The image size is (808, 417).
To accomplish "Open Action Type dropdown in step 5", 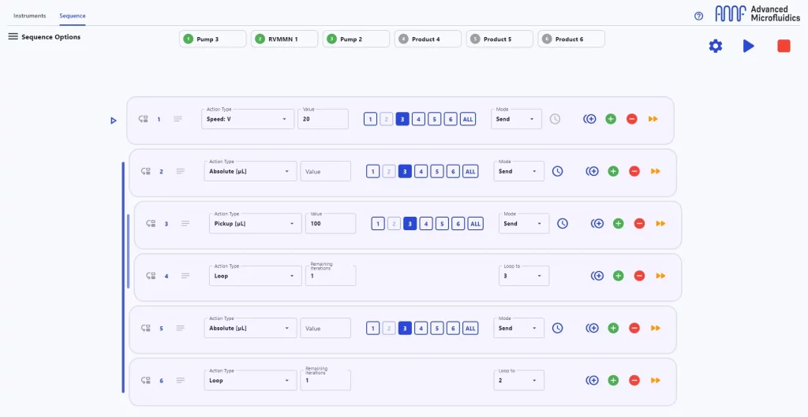I will click(250, 328).
